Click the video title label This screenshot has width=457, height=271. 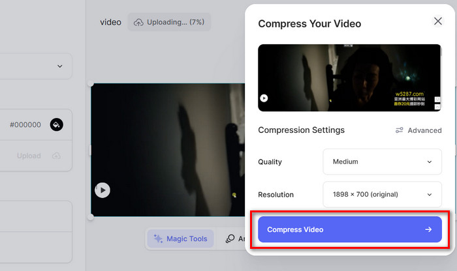(110, 22)
